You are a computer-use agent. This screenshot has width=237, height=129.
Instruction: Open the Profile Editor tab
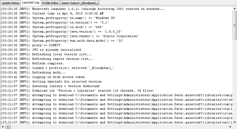[x=50, y=3]
